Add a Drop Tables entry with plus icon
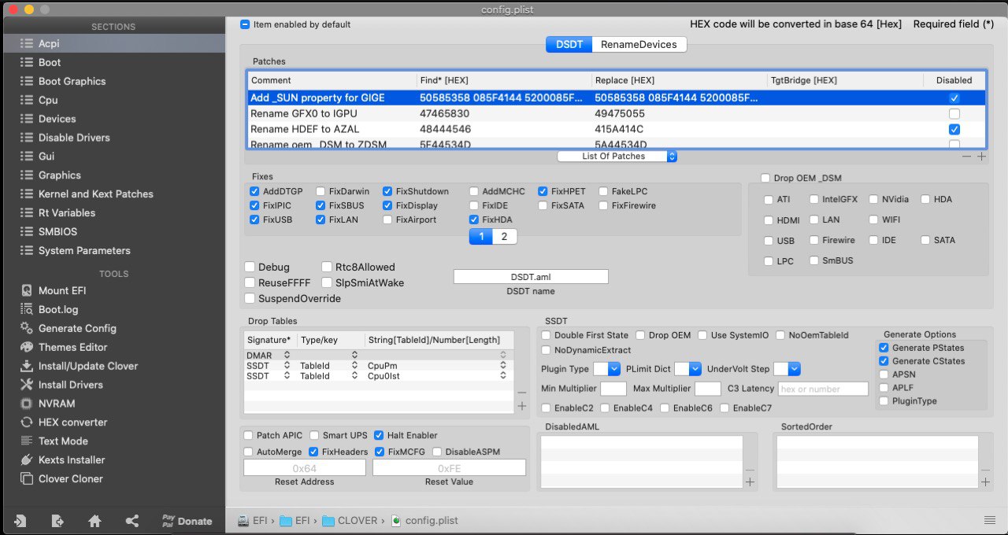This screenshot has height=535, width=1008. coord(521,406)
